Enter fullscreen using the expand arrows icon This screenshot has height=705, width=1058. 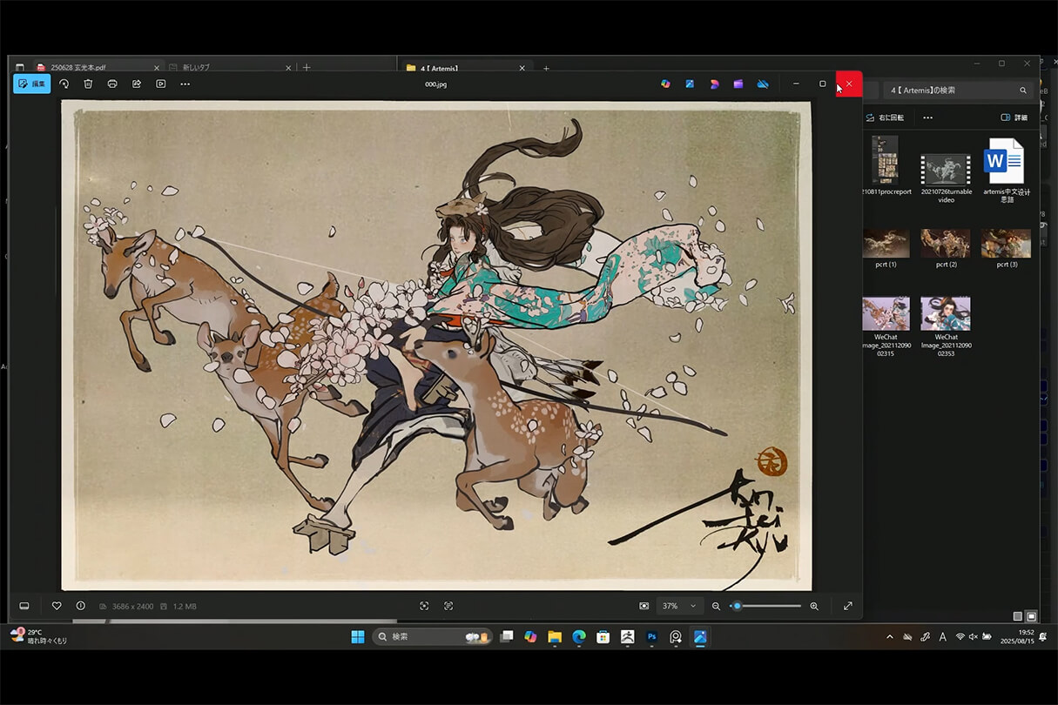coord(847,606)
